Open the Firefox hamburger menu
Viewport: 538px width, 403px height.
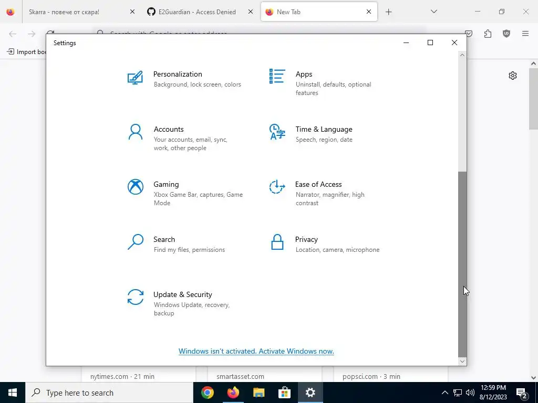coord(525,34)
